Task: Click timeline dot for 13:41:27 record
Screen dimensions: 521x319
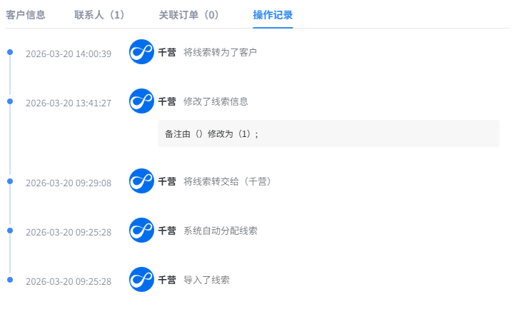Action: 10,101
